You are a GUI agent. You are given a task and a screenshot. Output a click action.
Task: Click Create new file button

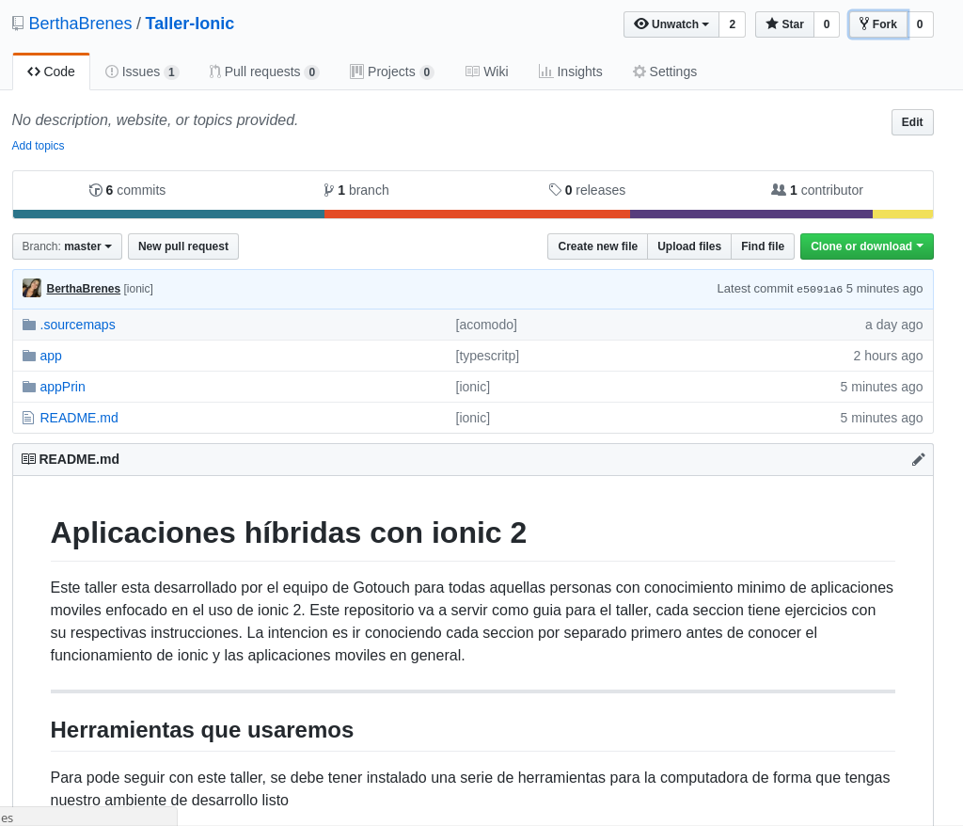point(597,246)
